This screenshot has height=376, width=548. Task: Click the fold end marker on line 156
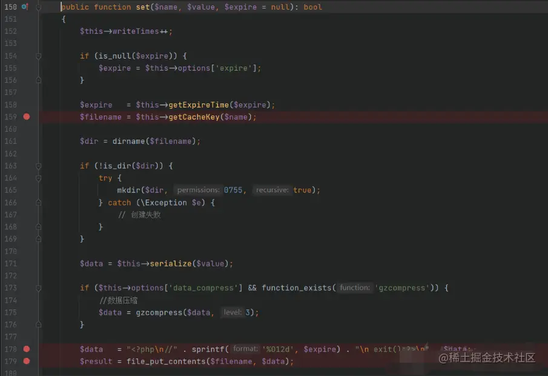38,80
